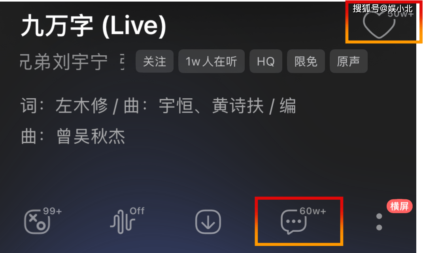Open the three-dot more options menu

[379, 222]
